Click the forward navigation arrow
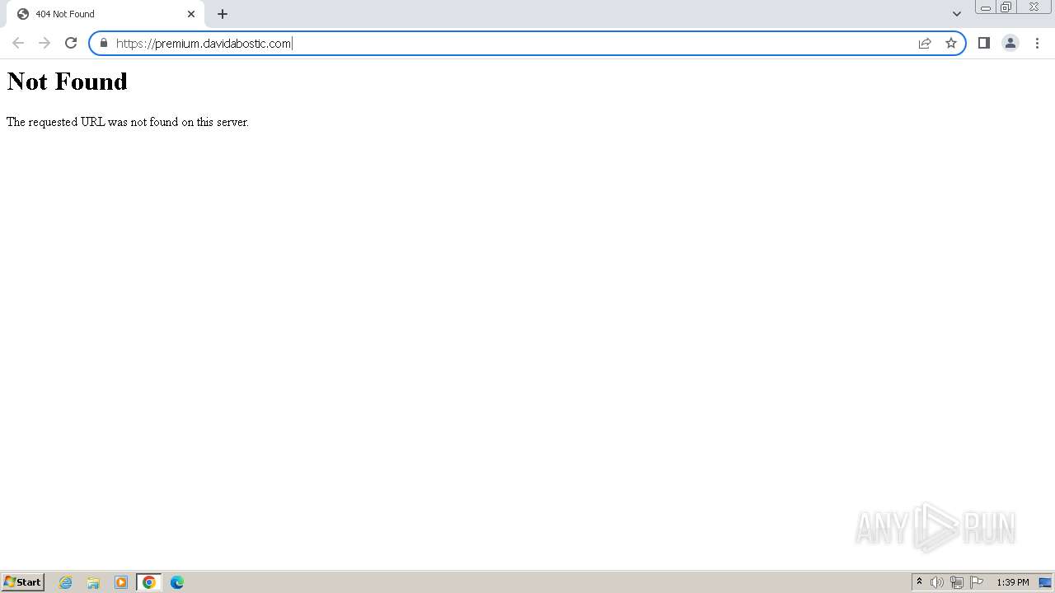The image size is (1055, 593). point(45,43)
